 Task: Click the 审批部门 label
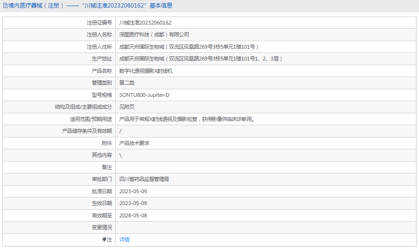tap(102, 180)
